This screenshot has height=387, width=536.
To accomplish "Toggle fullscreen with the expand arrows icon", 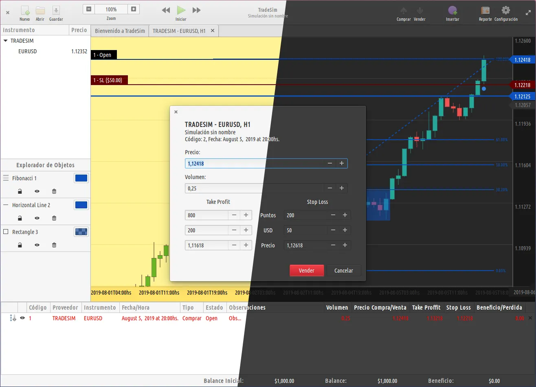I will point(528,13).
